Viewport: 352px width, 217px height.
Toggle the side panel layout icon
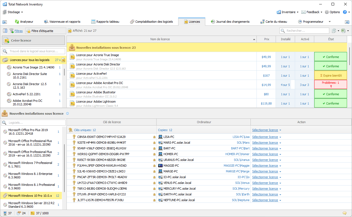[x=5, y=31]
